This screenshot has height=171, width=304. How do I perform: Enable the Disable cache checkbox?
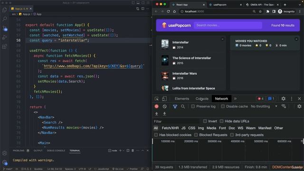click(223, 106)
